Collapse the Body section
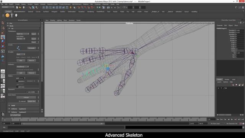Screen dimensions: 245x138 (8, 26)
